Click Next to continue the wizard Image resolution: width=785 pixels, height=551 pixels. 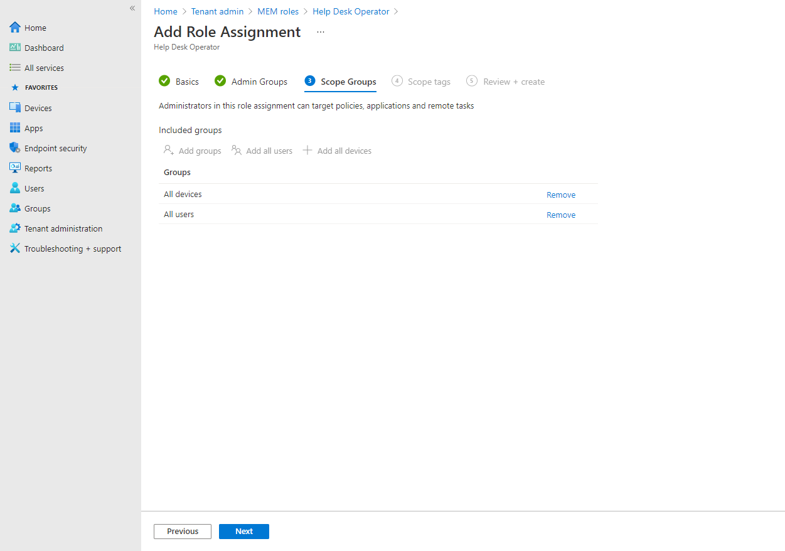pos(243,531)
